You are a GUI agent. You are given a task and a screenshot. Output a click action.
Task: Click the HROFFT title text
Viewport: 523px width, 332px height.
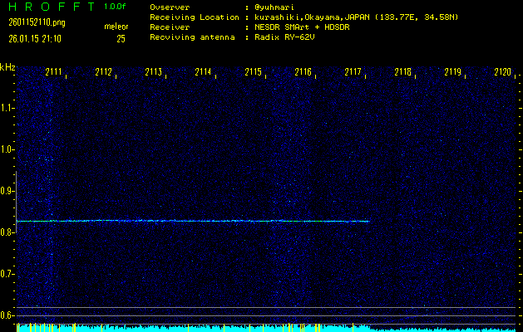coord(49,7)
